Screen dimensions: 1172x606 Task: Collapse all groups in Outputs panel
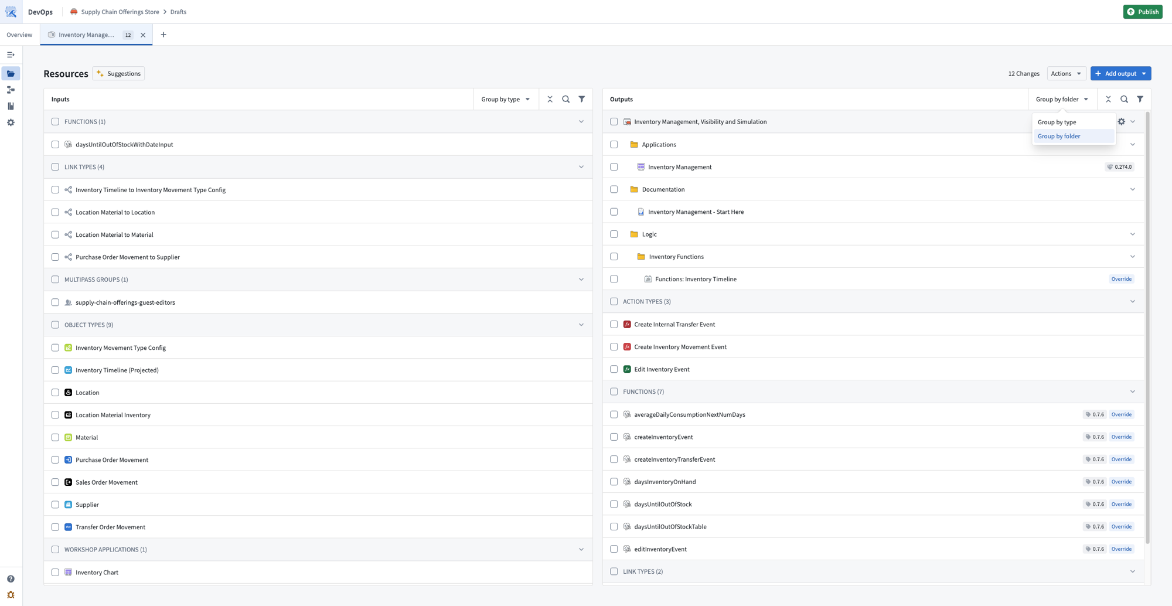[1108, 99]
